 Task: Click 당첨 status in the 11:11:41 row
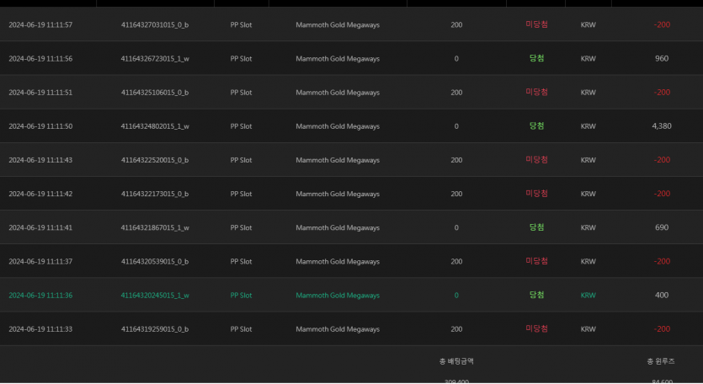click(x=536, y=227)
